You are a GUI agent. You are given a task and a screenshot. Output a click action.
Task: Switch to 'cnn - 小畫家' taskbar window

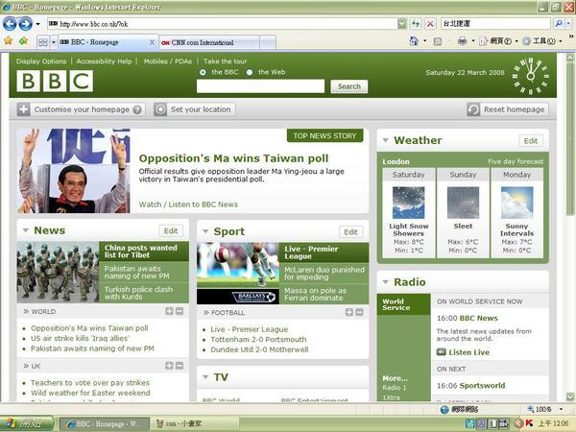pyautogui.click(x=194, y=423)
